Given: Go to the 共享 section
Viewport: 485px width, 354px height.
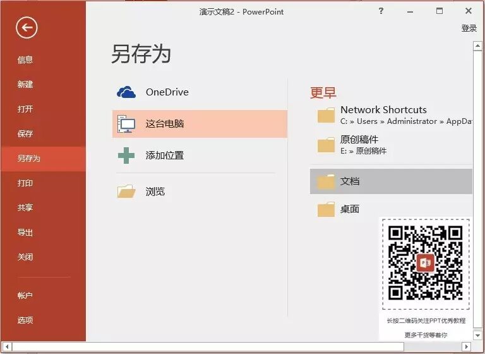Looking at the screenshot, I should pos(25,207).
